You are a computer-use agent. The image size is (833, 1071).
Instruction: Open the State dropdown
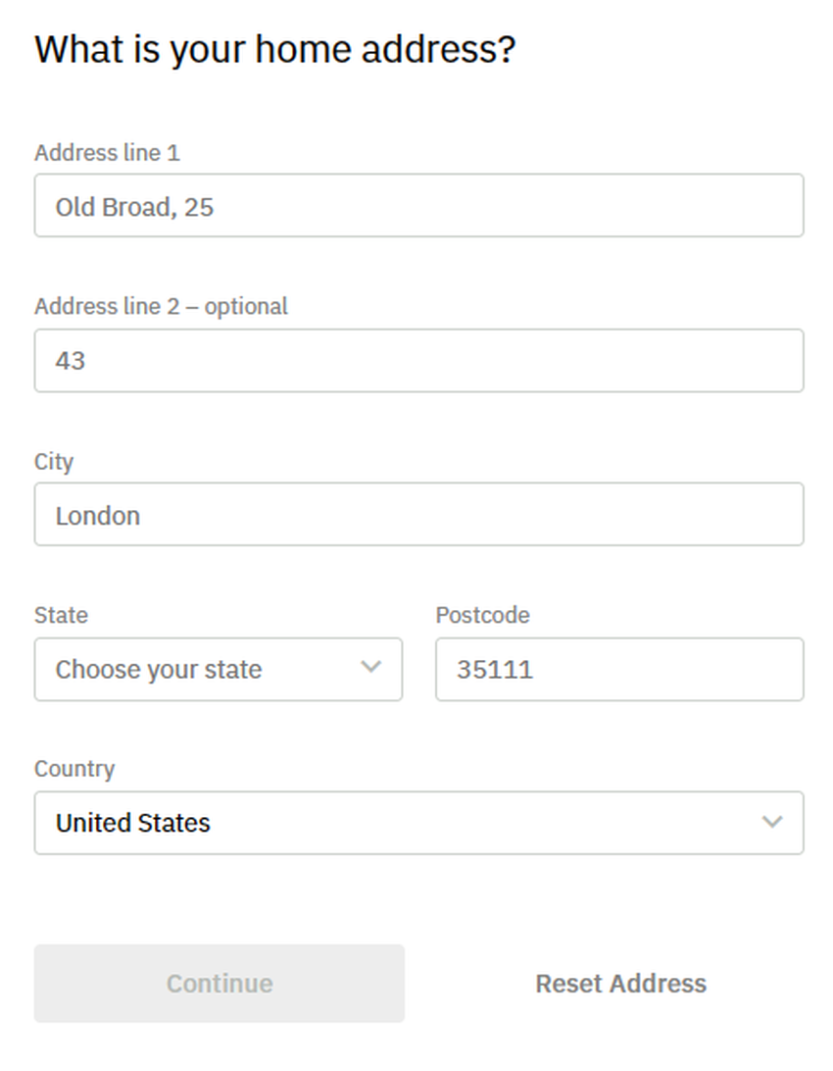point(218,670)
